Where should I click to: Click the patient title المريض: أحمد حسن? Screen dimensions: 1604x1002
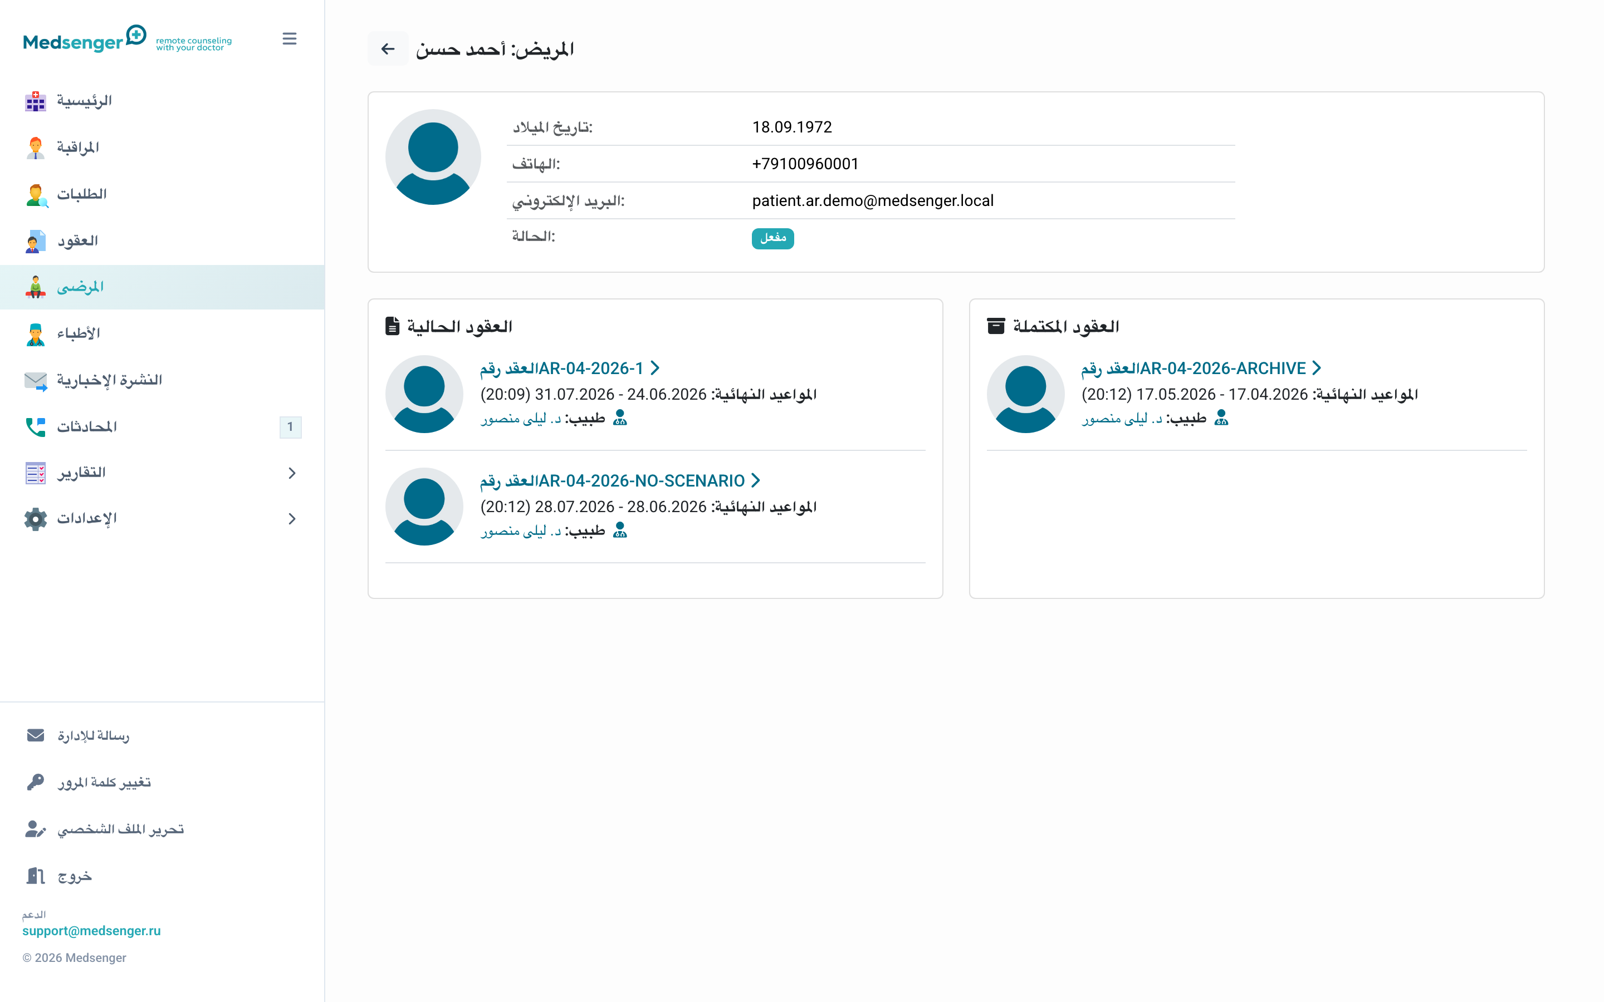(x=495, y=49)
